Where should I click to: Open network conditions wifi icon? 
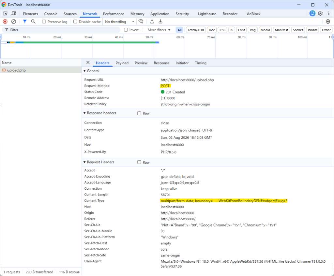point(141,22)
